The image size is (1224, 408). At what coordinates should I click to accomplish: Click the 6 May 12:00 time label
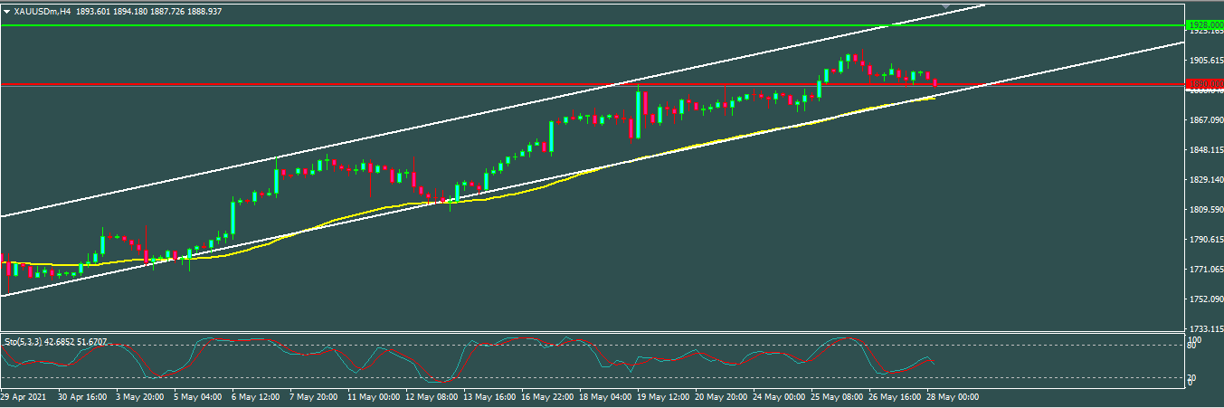click(256, 396)
